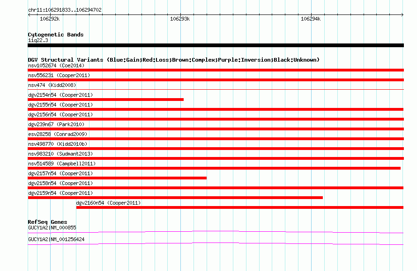Screen dimensions: 417x271
Task: Click the red bar for nsv1052674
Action: tap(216, 70)
